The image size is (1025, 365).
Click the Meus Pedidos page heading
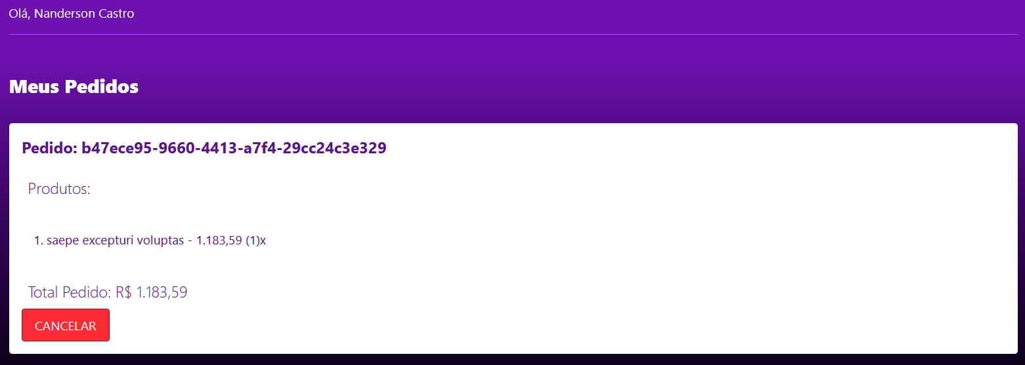[74, 86]
